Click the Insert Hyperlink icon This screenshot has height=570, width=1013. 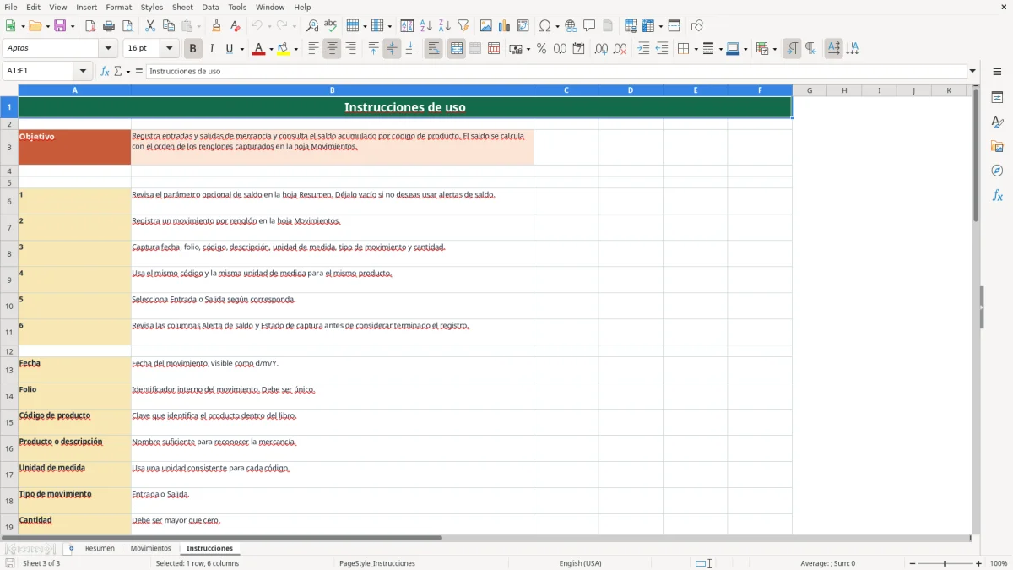click(571, 26)
